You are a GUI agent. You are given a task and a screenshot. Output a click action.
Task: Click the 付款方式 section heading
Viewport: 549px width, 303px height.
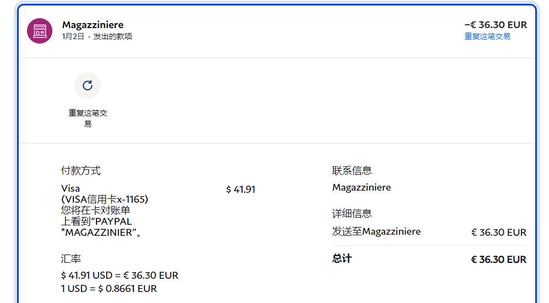(80, 171)
